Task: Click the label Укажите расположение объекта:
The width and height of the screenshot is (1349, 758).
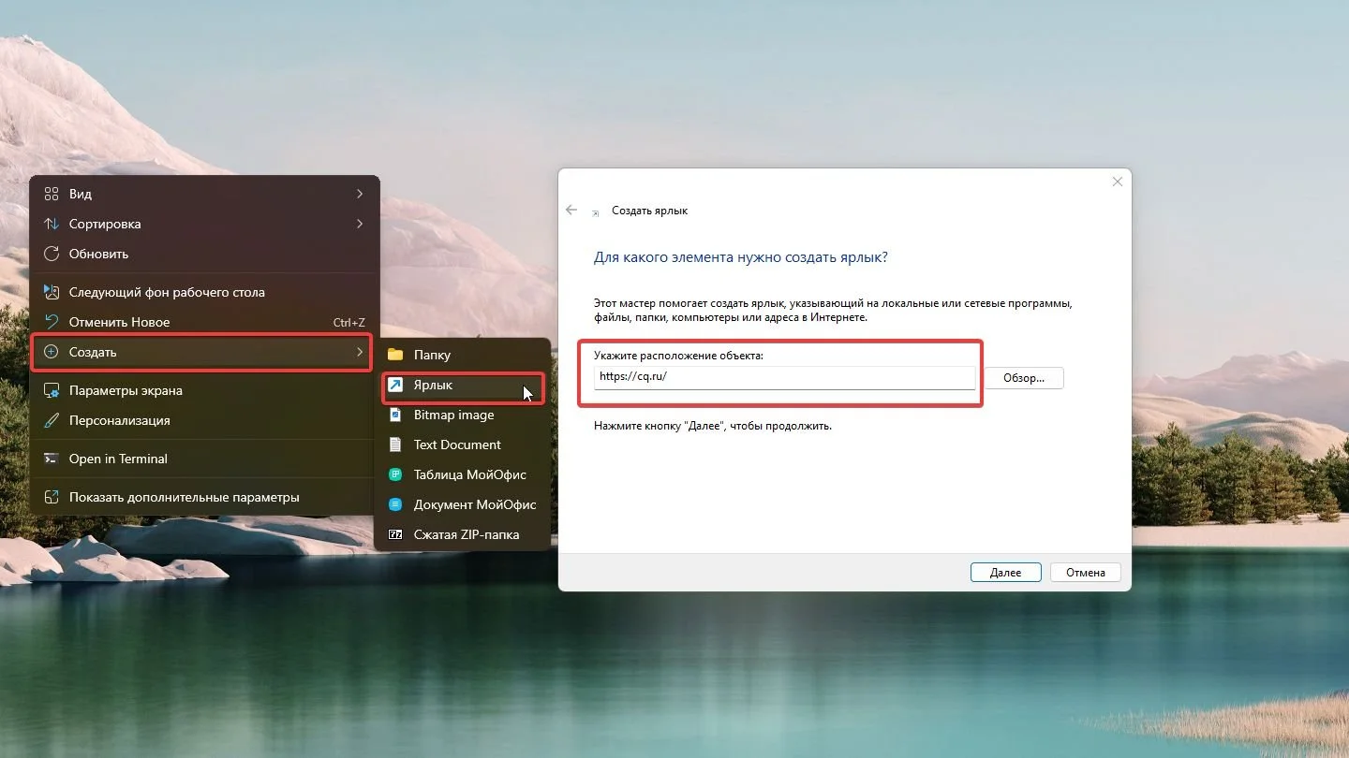Action: click(x=679, y=356)
